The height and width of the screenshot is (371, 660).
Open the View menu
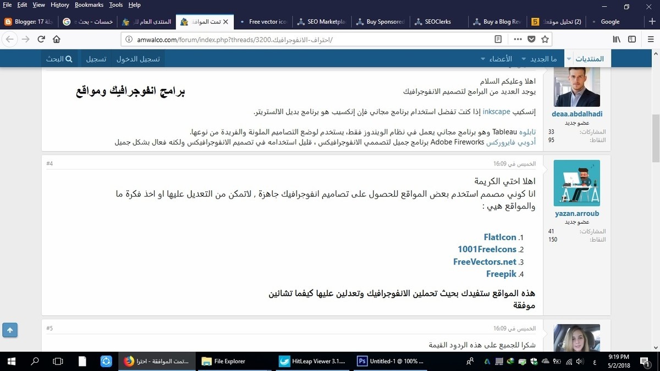[x=39, y=5]
